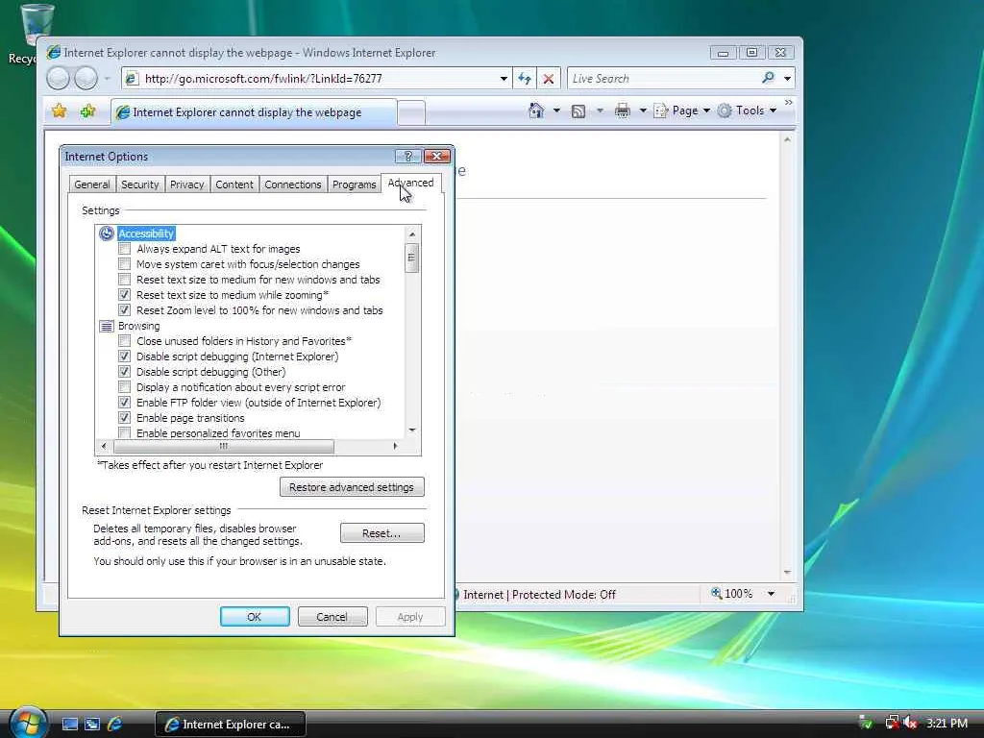
Task: Click the Favorites Center star icon
Action: coord(59,111)
